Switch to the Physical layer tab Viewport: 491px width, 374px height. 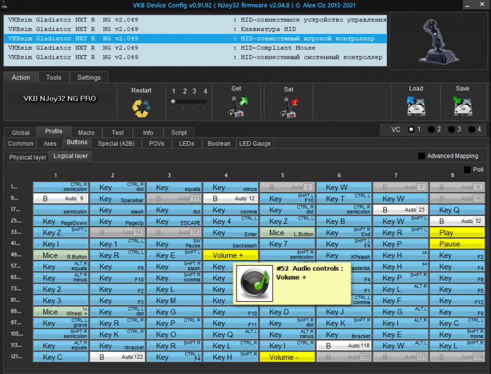(x=28, y=157)
